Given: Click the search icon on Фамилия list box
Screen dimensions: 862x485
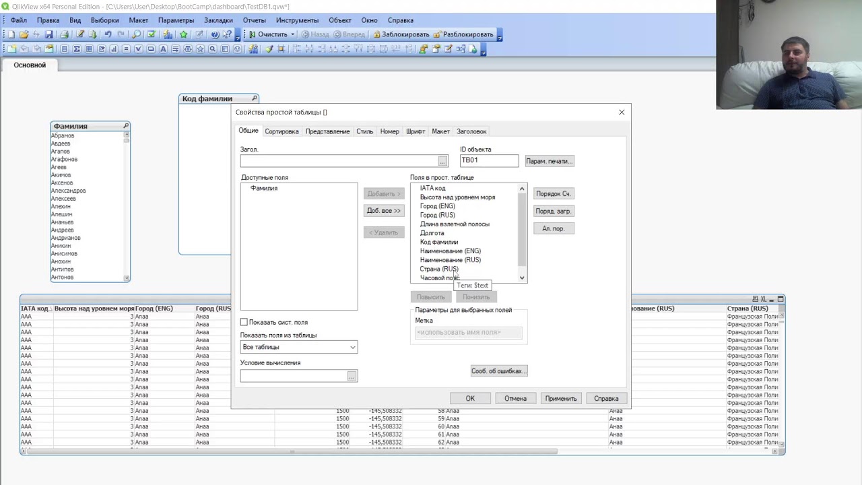Looking at the screenshot, I should 126,126.
